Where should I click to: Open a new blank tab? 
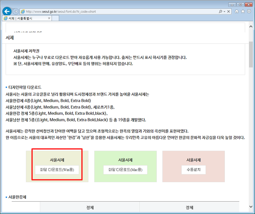point(55,18)
